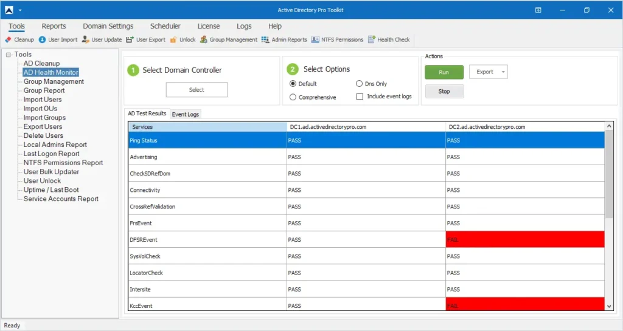Click the green Run button
The height and width of the screenshot is (331, 623).
[444, 72]
